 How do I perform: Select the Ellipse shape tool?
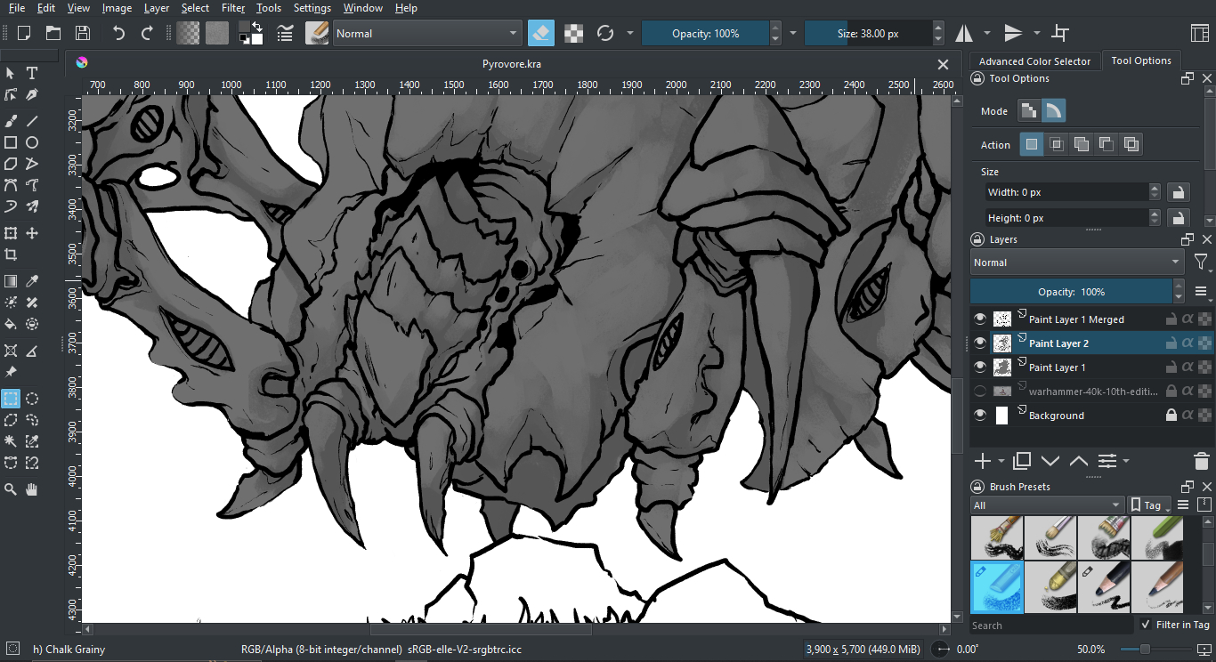32,142
